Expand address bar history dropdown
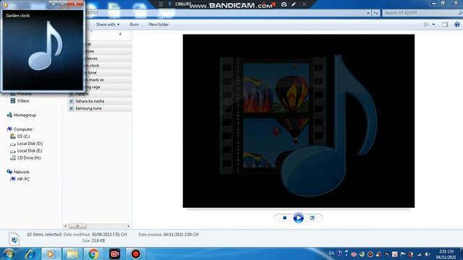463x260 pixels. click(x=368, y=13)
